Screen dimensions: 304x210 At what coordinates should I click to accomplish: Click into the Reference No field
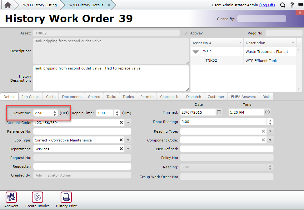click(82, 131)
